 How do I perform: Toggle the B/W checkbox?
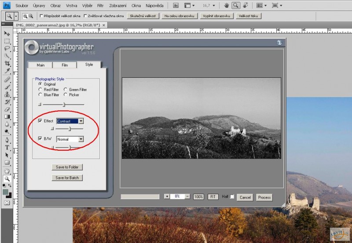click(x=40, y=139)
